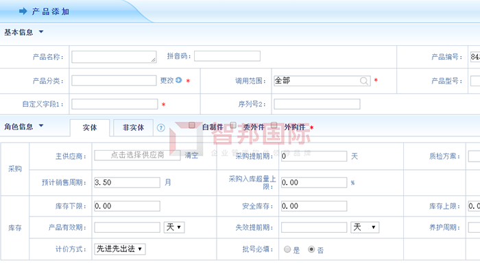Image resolution: width=480 pixels, height=263 pixels.
Task: Click the 预计销售周期 field showing 3.50
Action: [127, 183]
